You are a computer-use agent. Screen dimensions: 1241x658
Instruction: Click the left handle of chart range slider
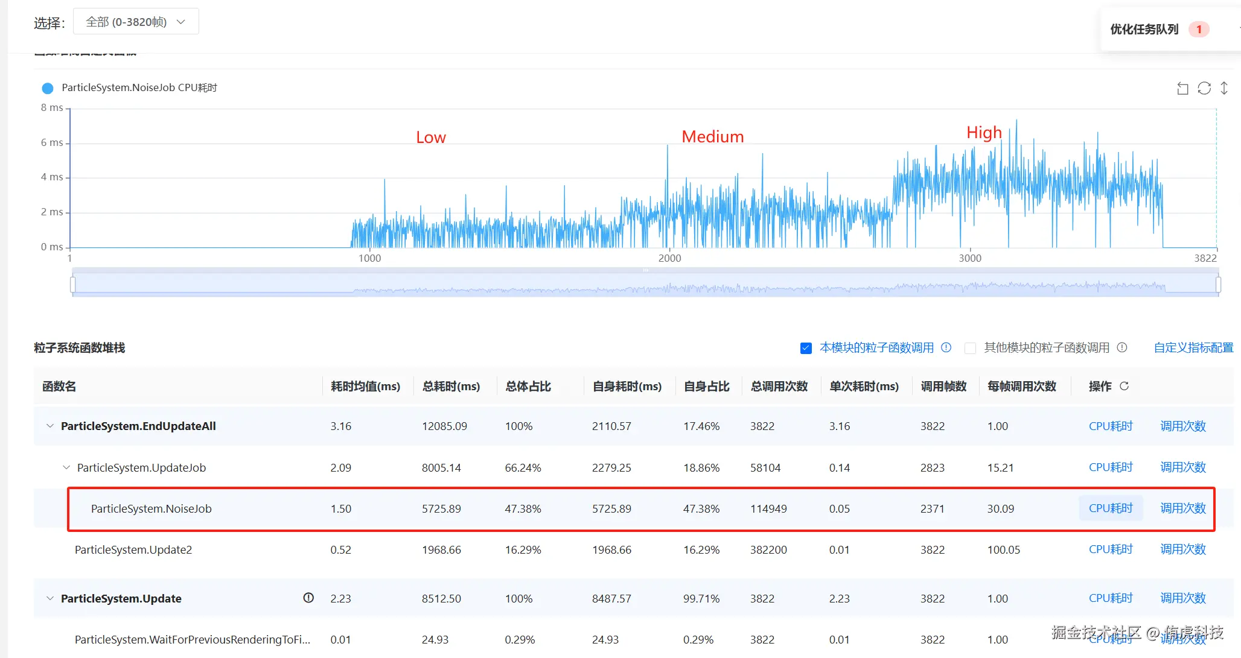pos(73,284)
